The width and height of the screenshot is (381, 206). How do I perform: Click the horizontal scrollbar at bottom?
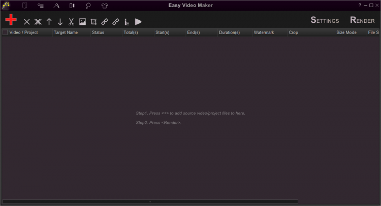coord(150,202)
